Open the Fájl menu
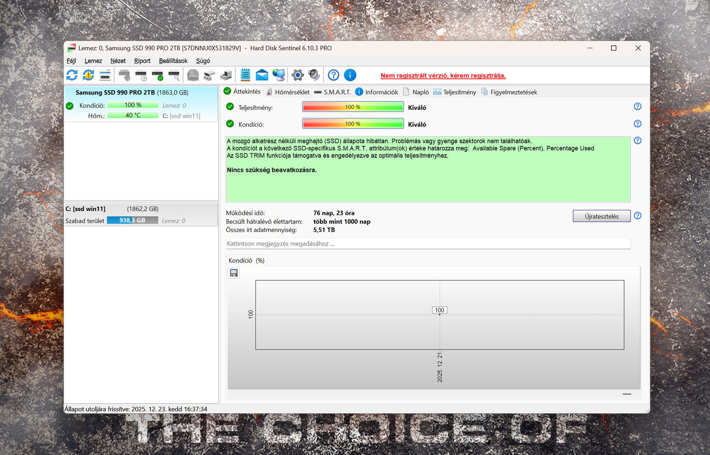The width and height of the screenshot is (710, 455). 71,61
